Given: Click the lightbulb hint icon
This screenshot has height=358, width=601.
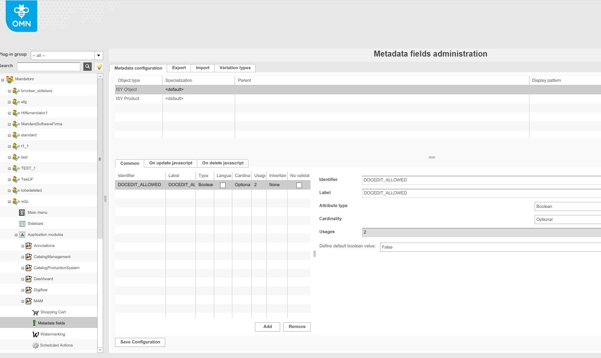Looking at the screenshot, I should 99,66.
